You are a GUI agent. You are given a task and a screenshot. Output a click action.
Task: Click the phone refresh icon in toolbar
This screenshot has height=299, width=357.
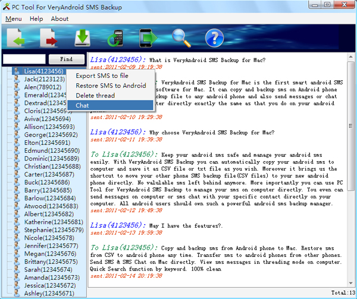[x=115, y=38]
